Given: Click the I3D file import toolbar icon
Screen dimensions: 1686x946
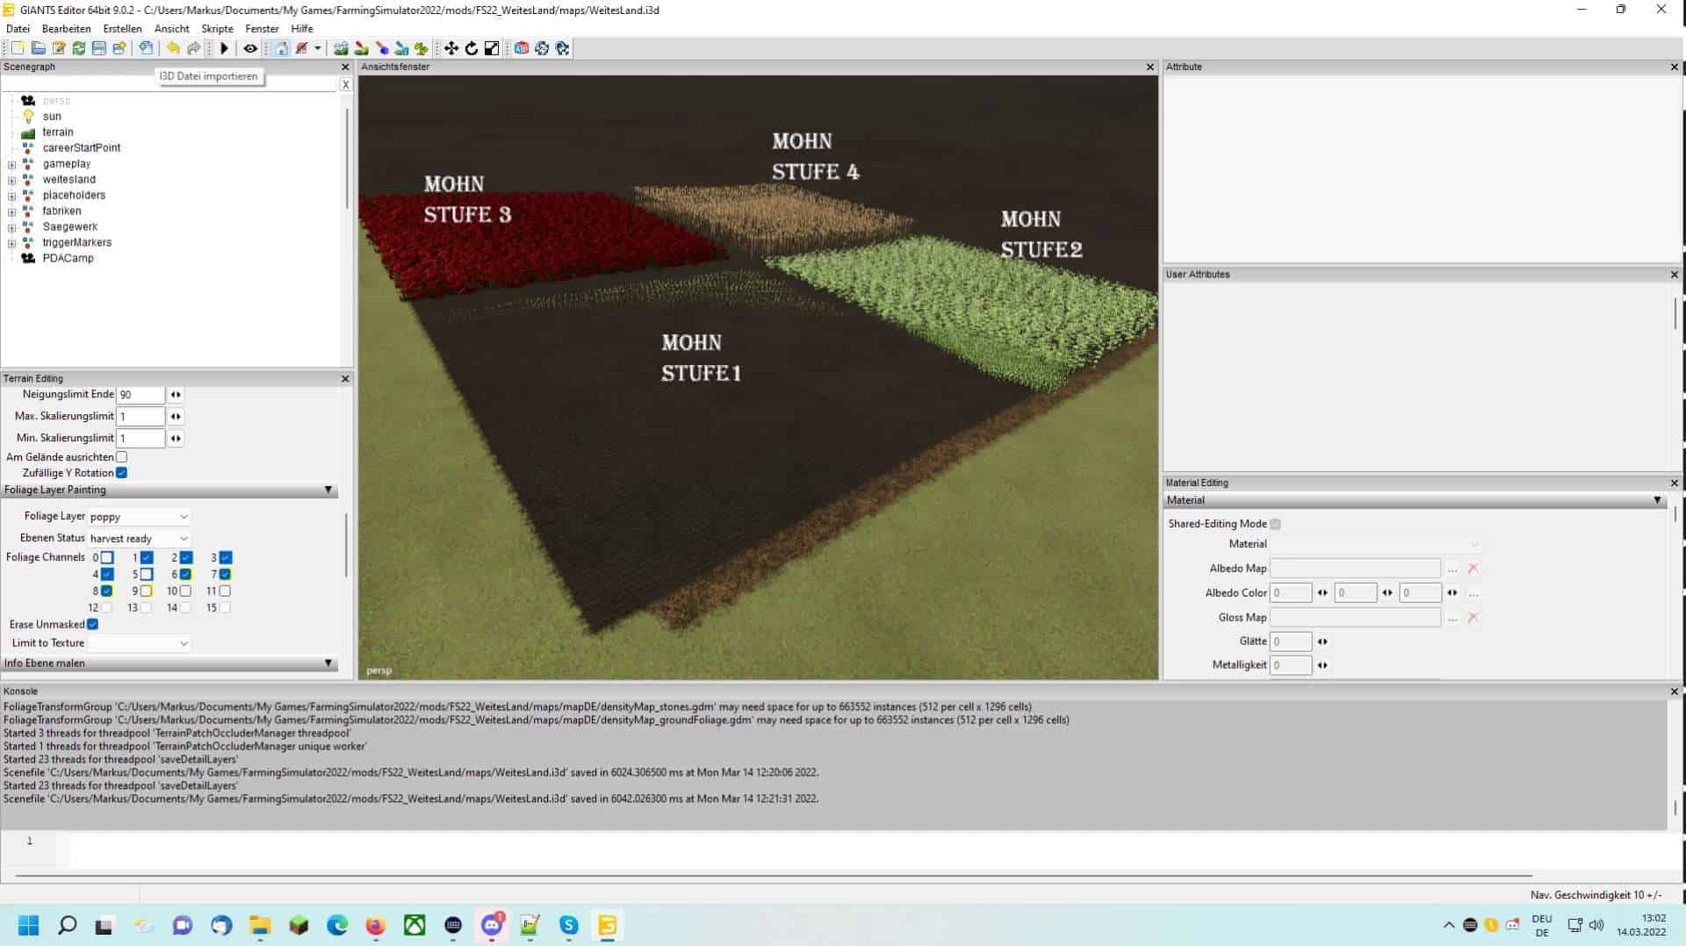Looking at the screenshot, I should click(146, 48).
